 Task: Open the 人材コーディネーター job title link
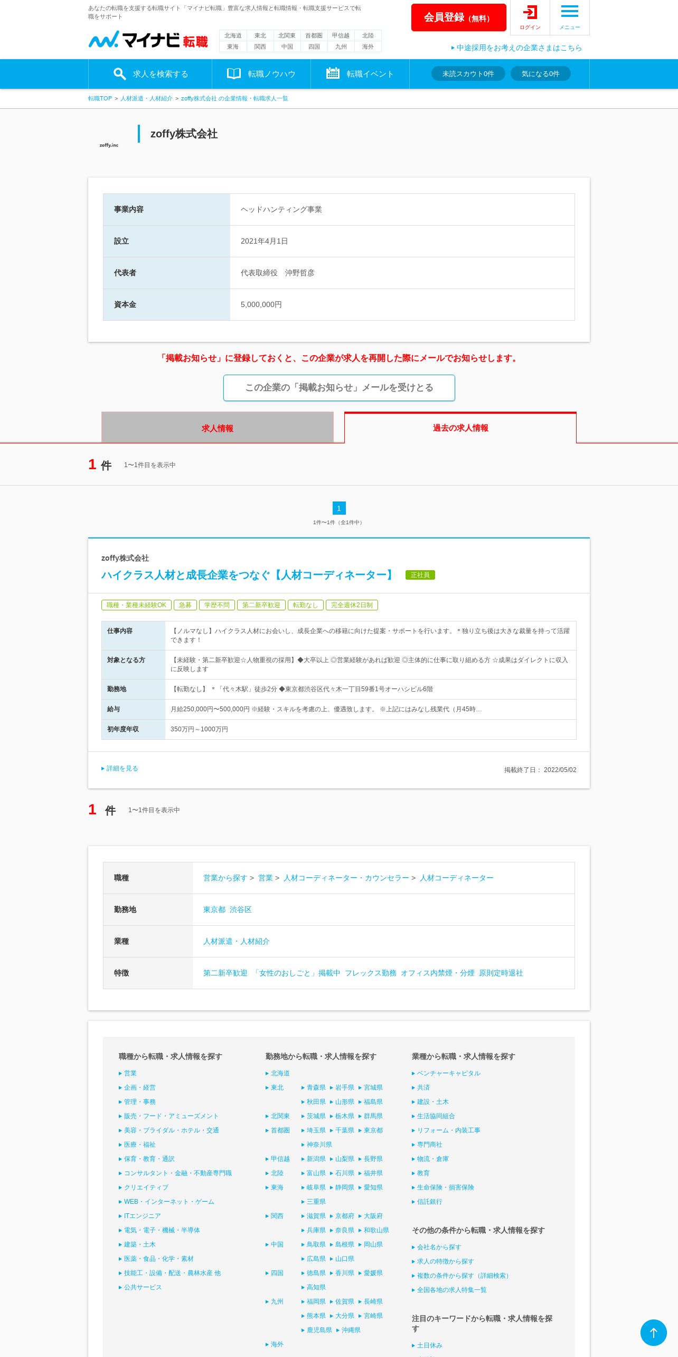pyautogui.click(x=248, y=575)
